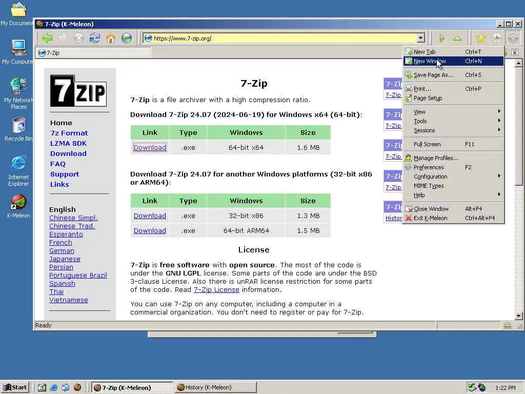This screenshot has height=394, width=525.
Task: Open the K-Meleon desktop shortcut
Action: tap(18, 206)
